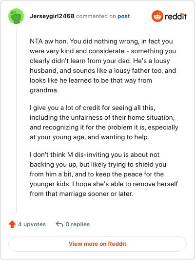
Task: Click the green Snoo avatar of Jerseygirl2468
Action: 16,16
